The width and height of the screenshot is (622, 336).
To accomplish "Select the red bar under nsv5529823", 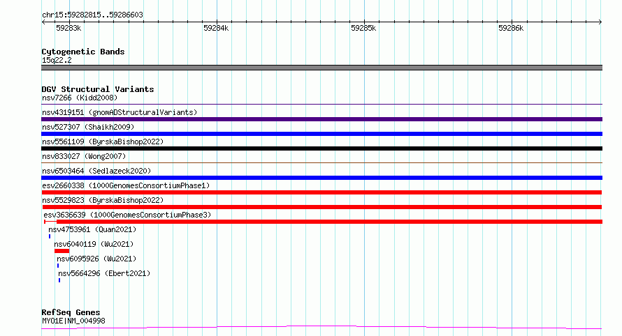I will pos(321,207).
